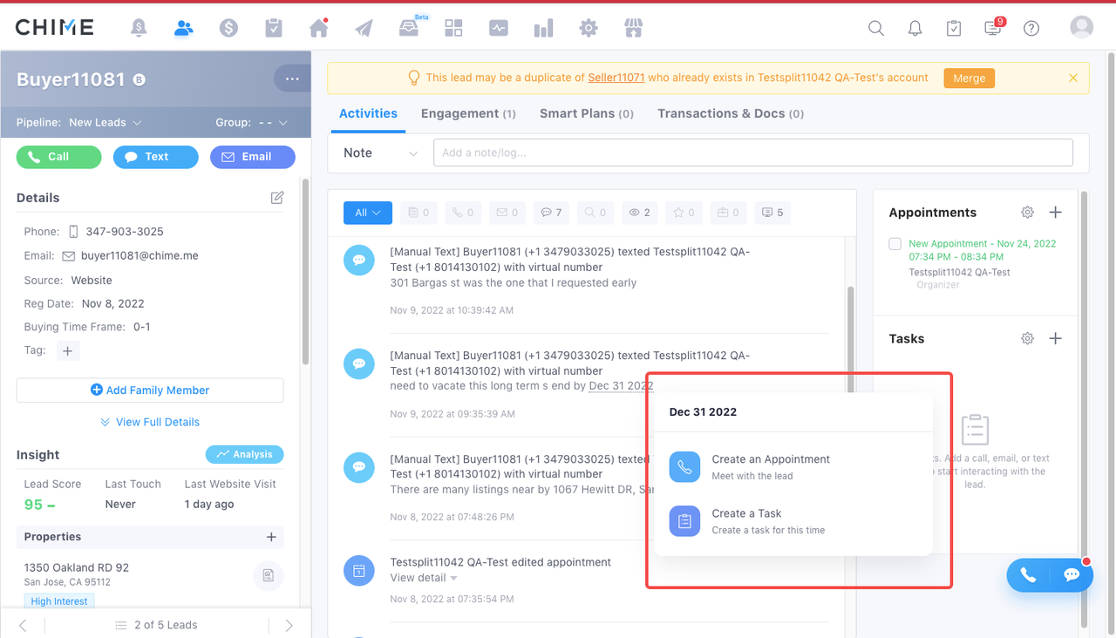Open Appointments settings gear icon
Screen dimensions: 1116x638
tap(1027, 213)
